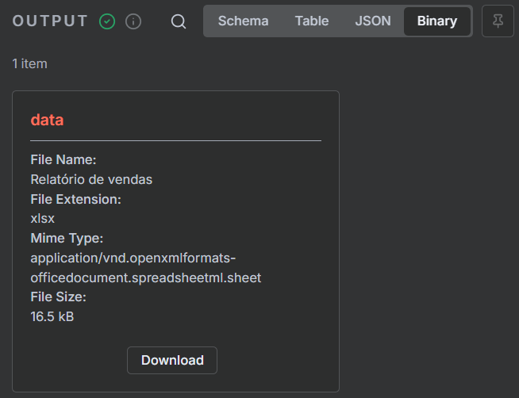Switch to the Schema view tab
The width and height of the screenshot is (519, 398).
pos(244,21)
